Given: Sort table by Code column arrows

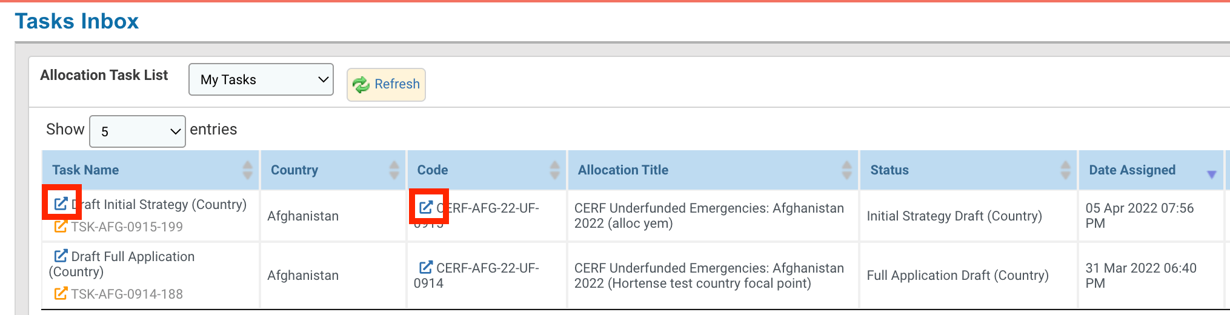Looking at the screenshot, I should (x=554, y=170).
